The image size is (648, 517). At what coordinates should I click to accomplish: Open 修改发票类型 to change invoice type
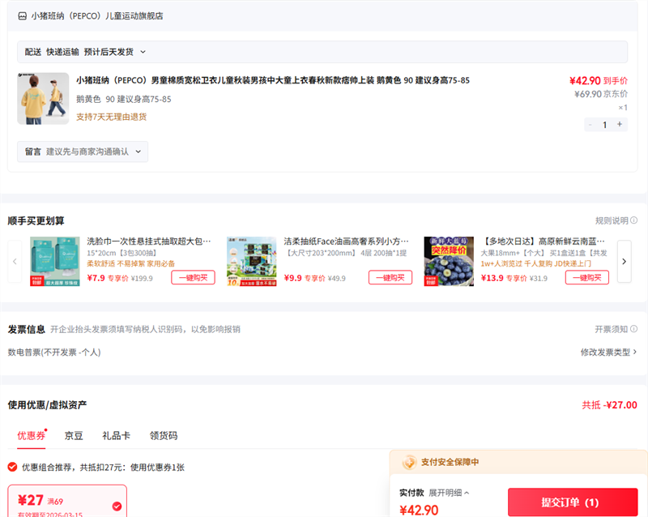(x=607, y=352)
